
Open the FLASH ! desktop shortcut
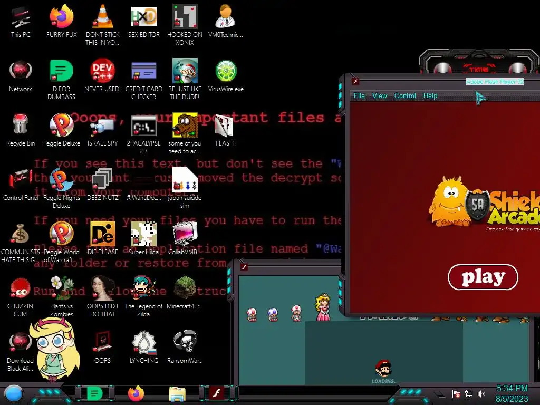click(x=225, y=126)
